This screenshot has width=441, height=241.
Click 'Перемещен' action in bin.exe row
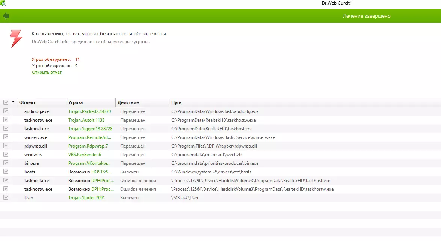pyautogui.click(x=133, y=163)
